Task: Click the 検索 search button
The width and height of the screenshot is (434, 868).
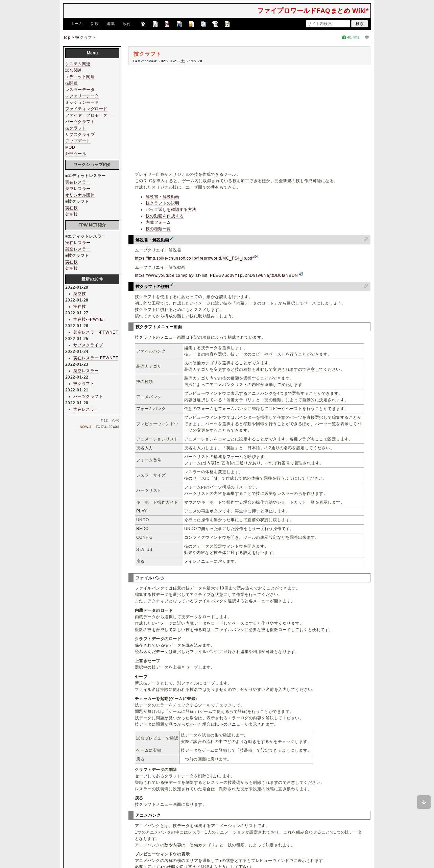Action: point(360,24)
